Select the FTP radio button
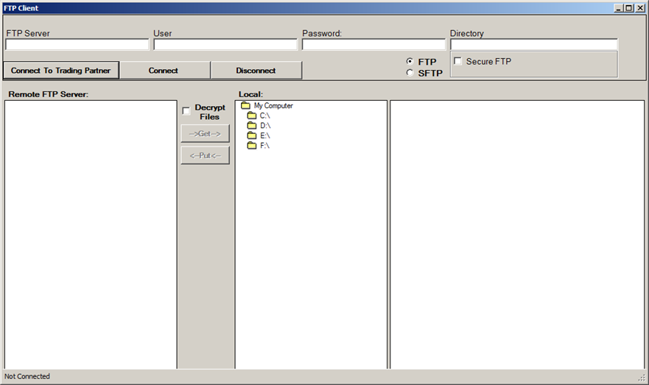 (410, 61)
